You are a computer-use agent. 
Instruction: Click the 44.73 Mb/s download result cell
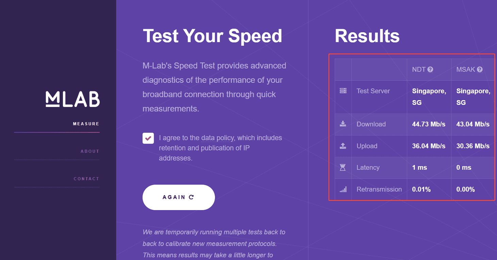click(428, 124)
